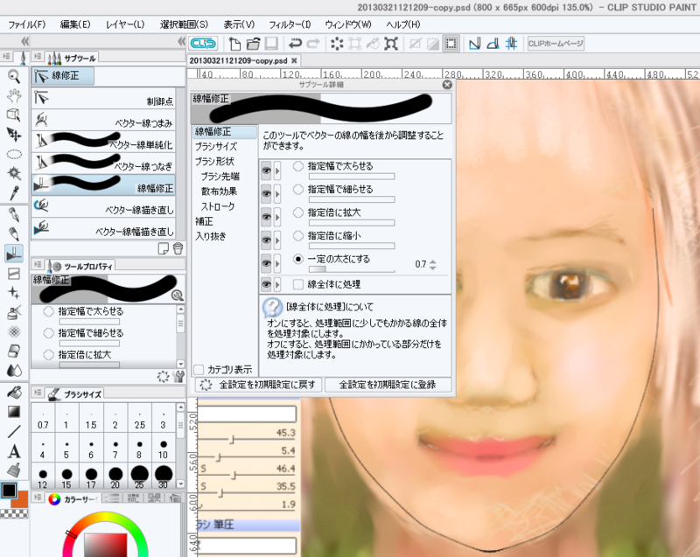Select the Fill bucket tool
The image size is (700, 557).
[14, 392]
